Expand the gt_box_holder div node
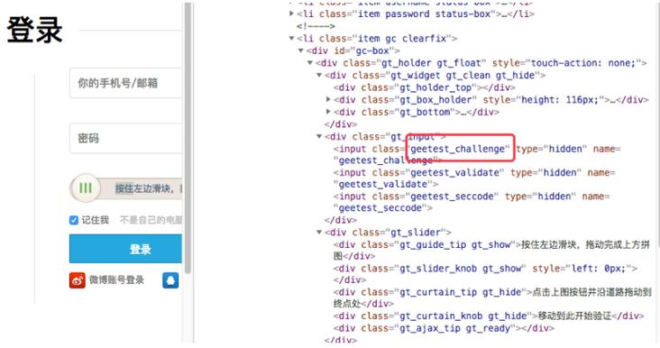The image size is (660, 348). tap(328, 99)
